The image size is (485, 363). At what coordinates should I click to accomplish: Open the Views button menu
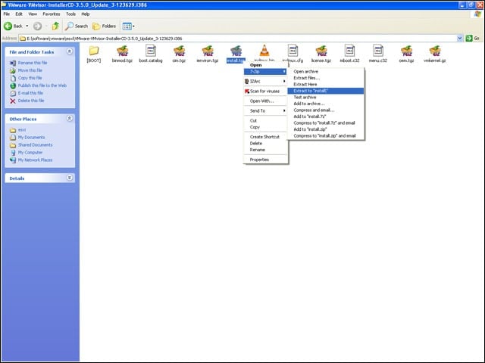coord(128,26)
